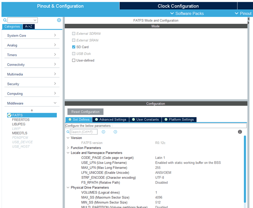Go to the previous parameter search result
This screenshot has width=253, height=208.
point(103,132)
